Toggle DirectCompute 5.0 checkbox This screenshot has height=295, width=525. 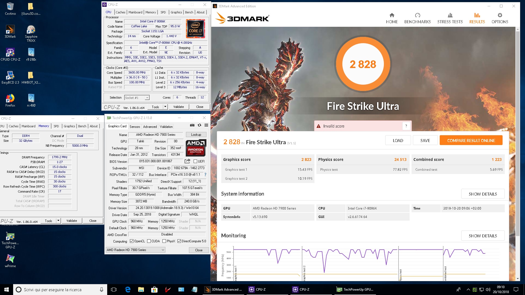tap(179, 241)
